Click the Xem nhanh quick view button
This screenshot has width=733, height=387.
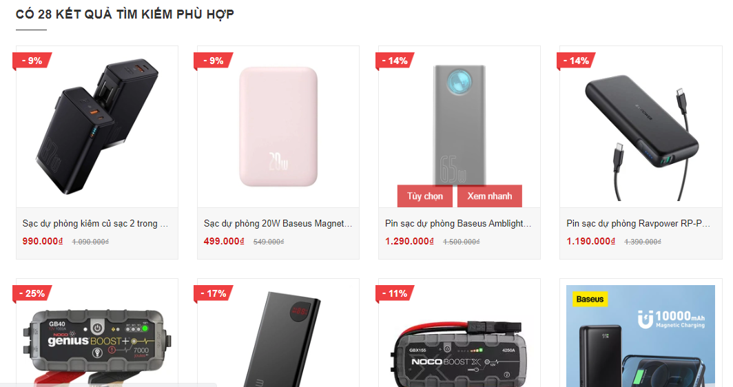pyautogui.click(x=489, y=196)
